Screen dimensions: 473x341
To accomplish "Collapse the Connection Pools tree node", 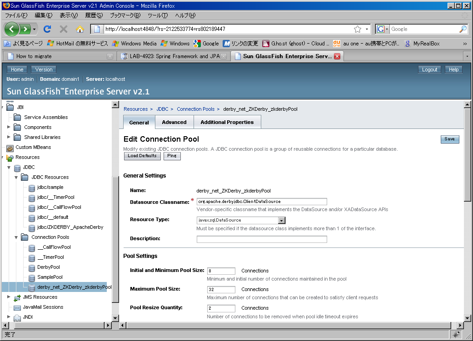I will pos(16,237).
